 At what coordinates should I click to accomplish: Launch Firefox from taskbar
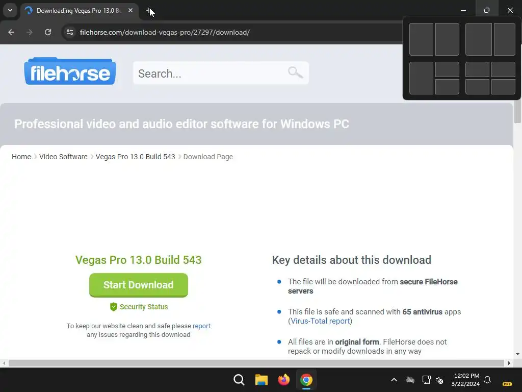pos(283,380)
